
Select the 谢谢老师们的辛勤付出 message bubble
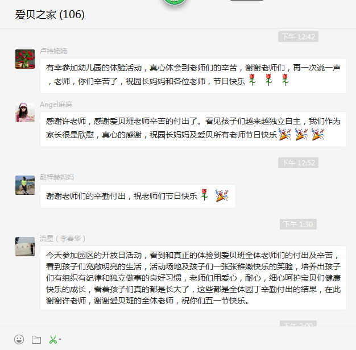pyautogui.click(x=138, y=196)
